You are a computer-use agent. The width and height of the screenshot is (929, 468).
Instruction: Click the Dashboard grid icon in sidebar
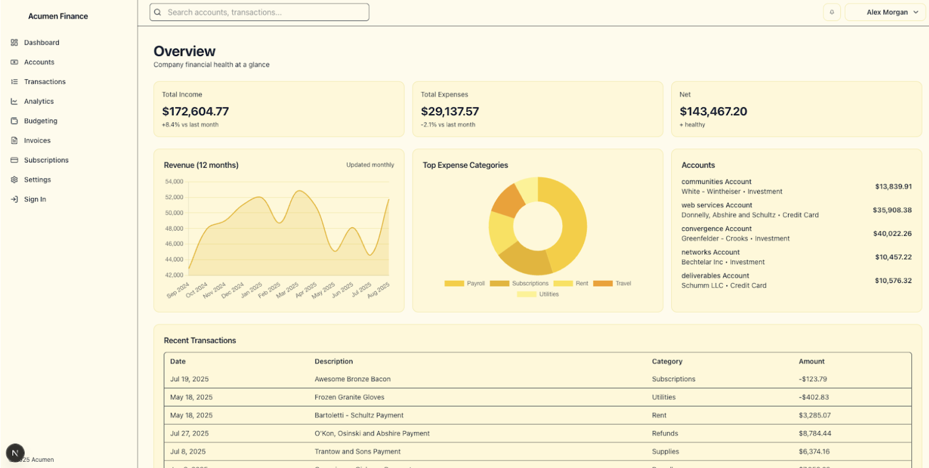pyautogui.click(x=14, y=43)
